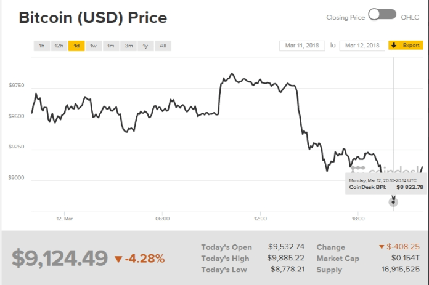
Task: Open the Mar 11, 2018 start date field
Action: (301, 46)
